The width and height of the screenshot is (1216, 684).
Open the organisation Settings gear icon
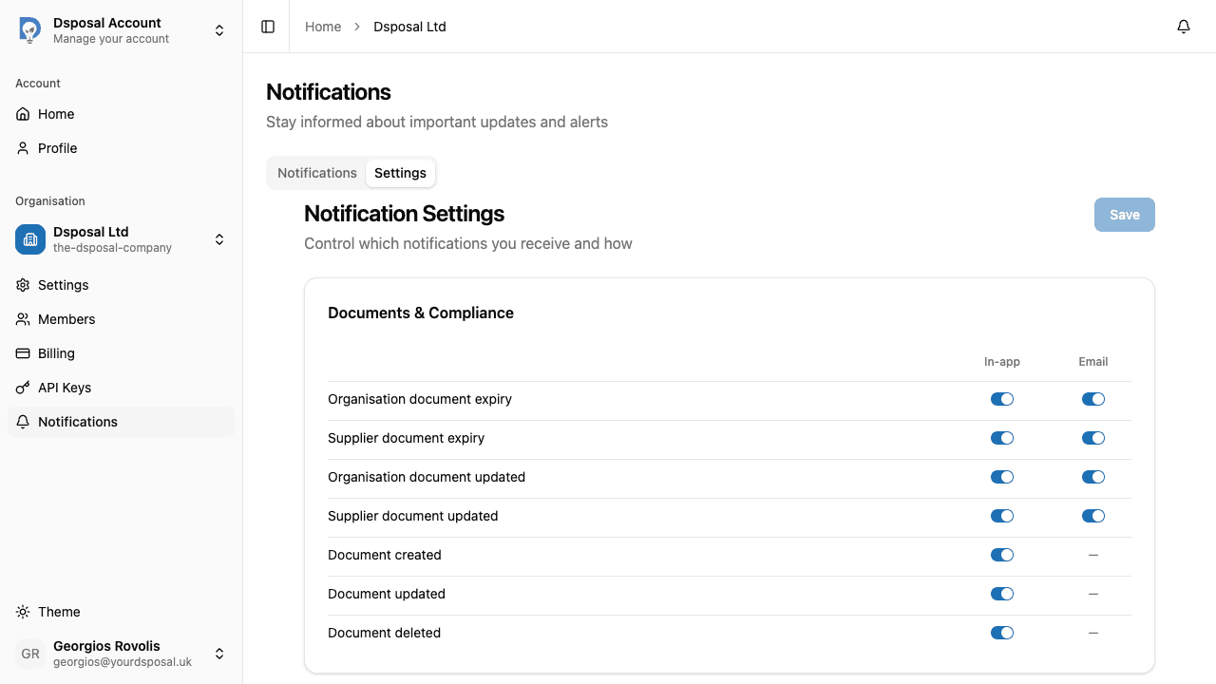click(23, 285)
